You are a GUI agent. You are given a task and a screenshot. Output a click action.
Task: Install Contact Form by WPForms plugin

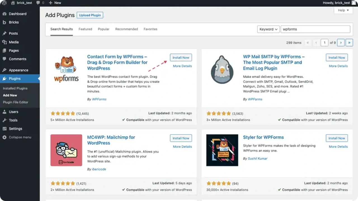click(x=181, y=58)
